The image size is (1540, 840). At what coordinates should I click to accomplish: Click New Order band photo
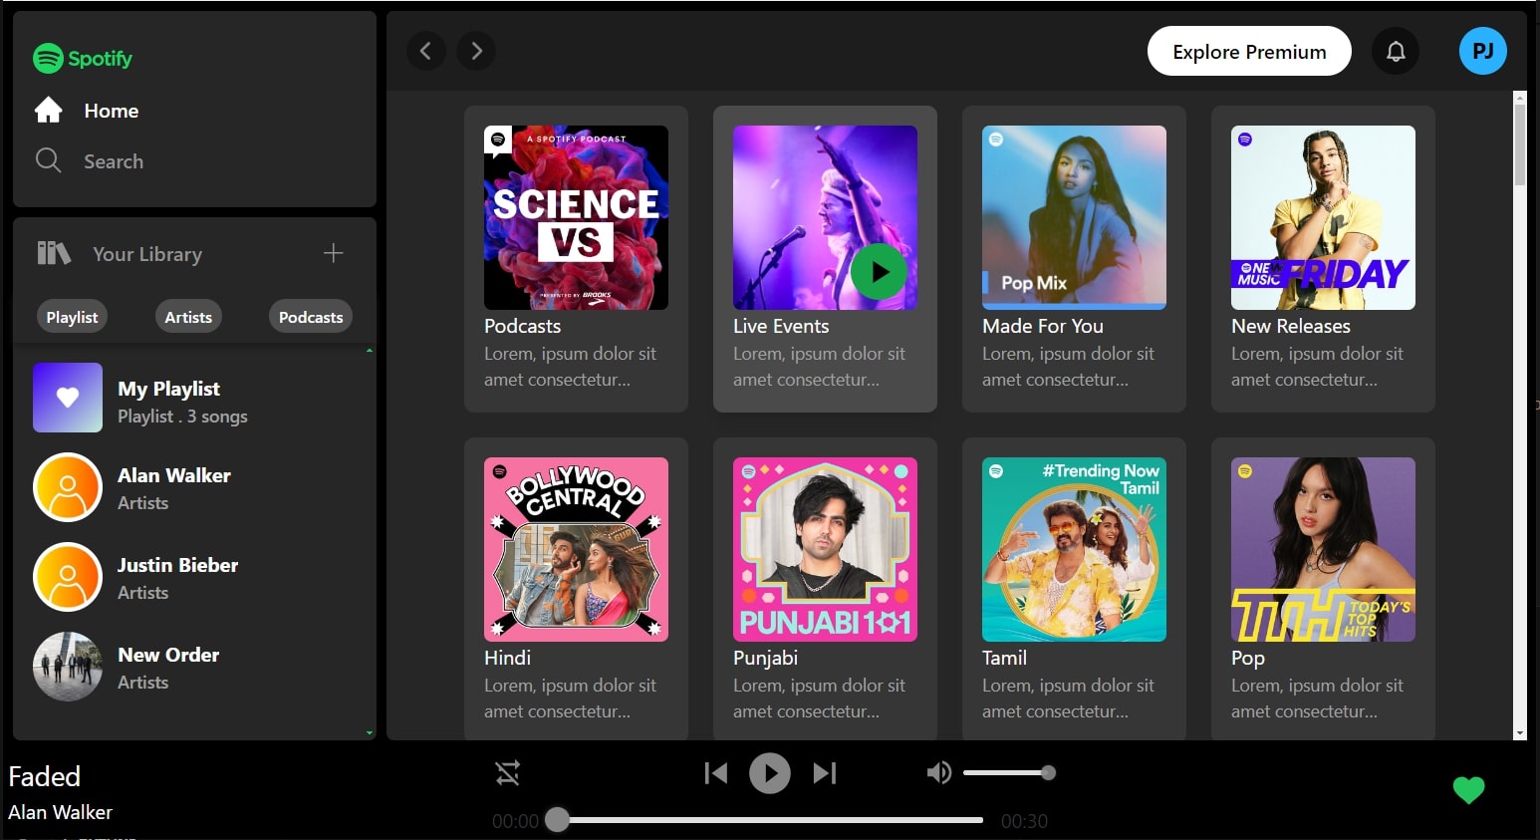click(68, 667)
